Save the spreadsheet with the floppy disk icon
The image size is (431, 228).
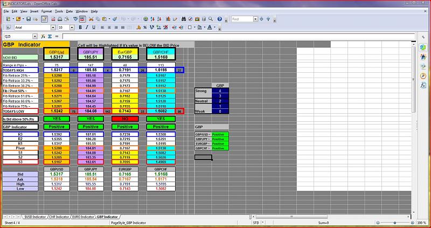[x=29, y=19]
